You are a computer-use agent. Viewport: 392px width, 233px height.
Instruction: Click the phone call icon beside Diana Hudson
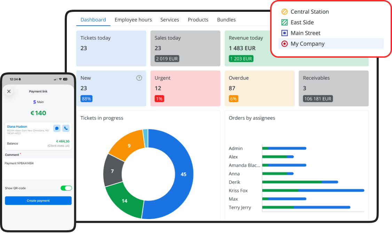(x=66, y=128)
